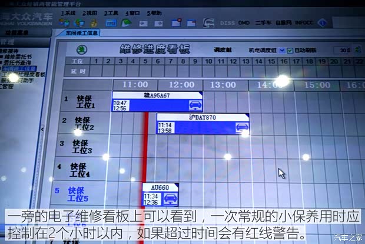Click workstation number 1 in the 工位 row
The image size is (365, 244).
(x=96, y=61)
